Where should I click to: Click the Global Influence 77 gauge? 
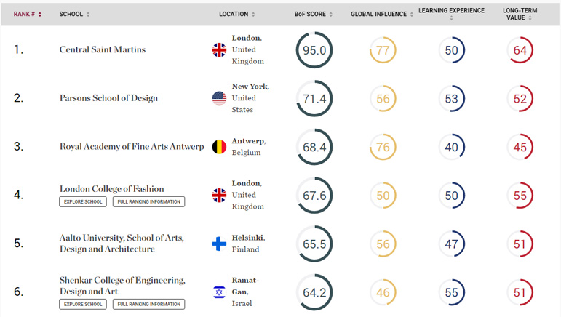(383, 50)
